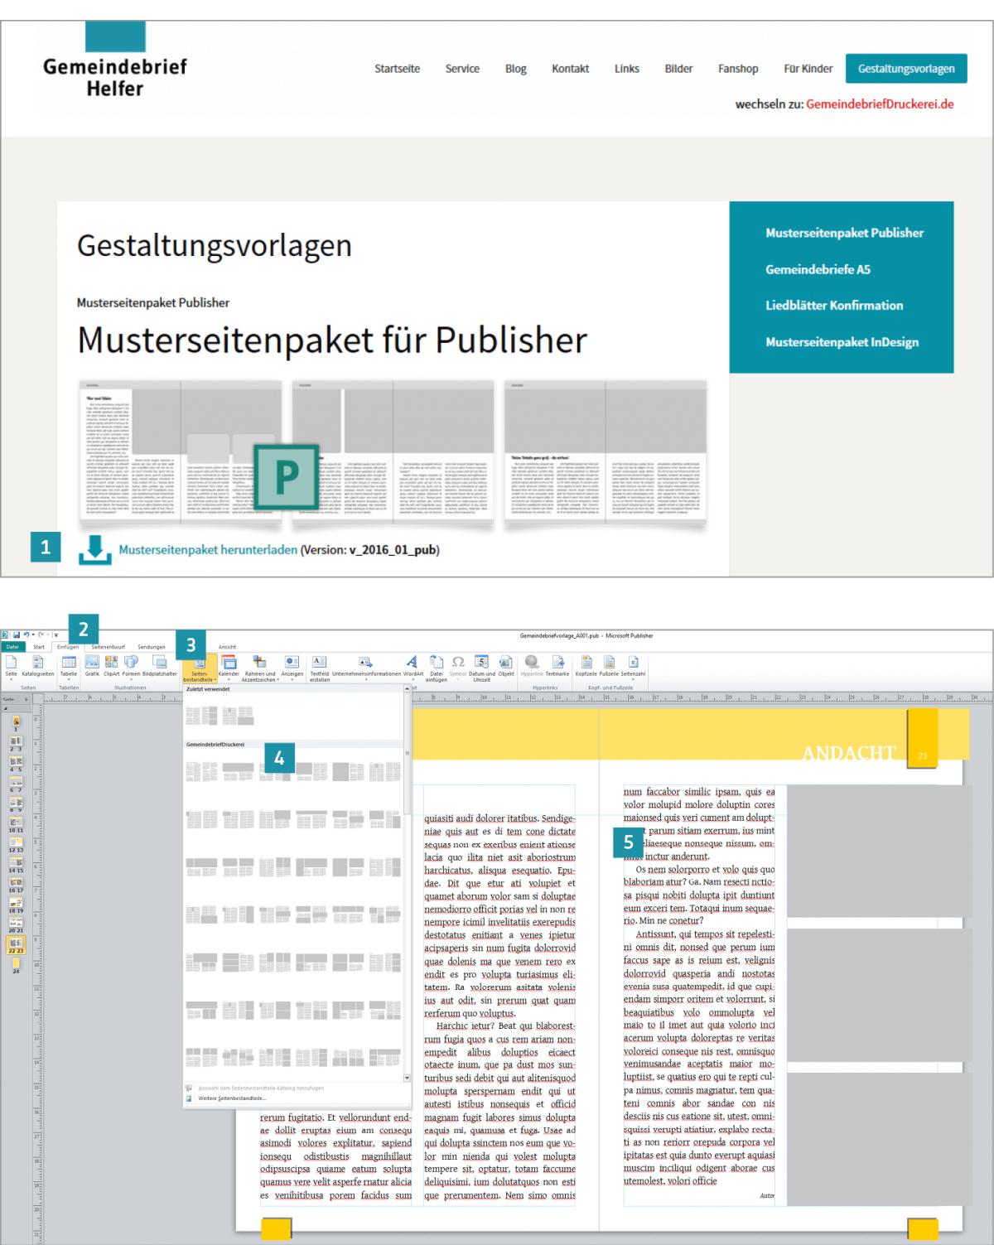
Task: Open the Seitenentwurf tab
Action: 109,647
